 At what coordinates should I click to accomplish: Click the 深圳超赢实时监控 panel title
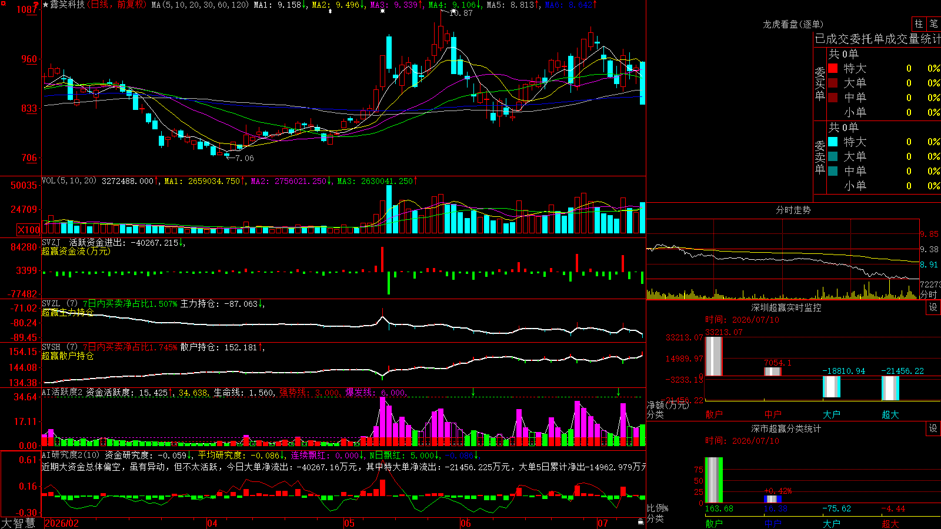coord(786,307)
